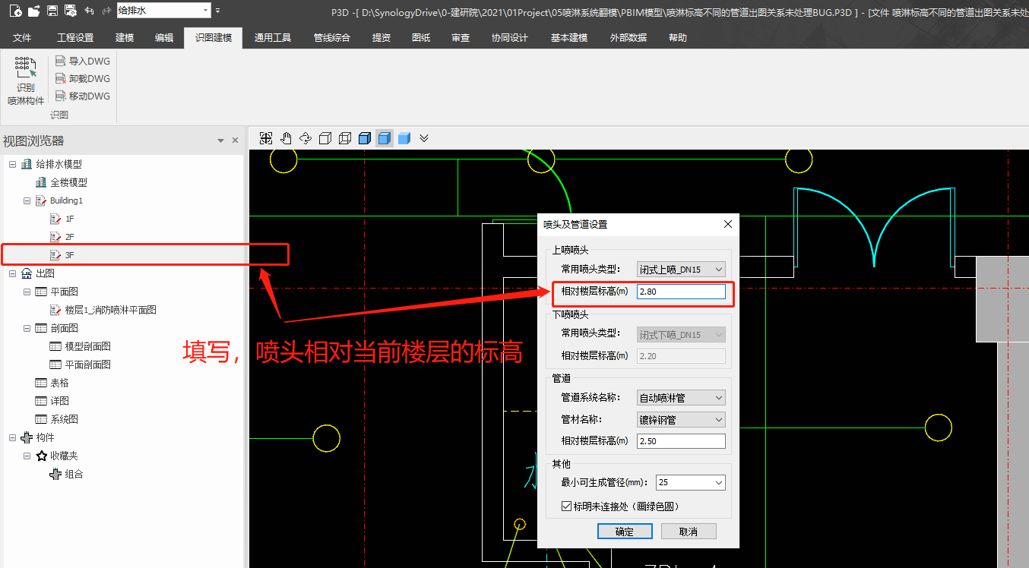This screenshot has width=1029, height=568.
Task: Save the project with the floppy icon
Action: click(52, 11)
